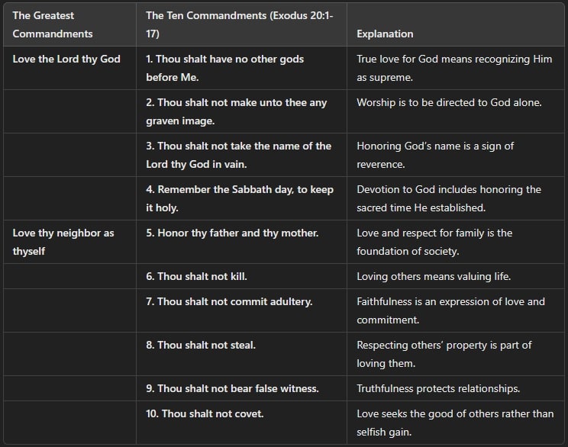Select "7. Thou shalt not commit adultery."
The image size is (568, 447).
click(229, 301)
